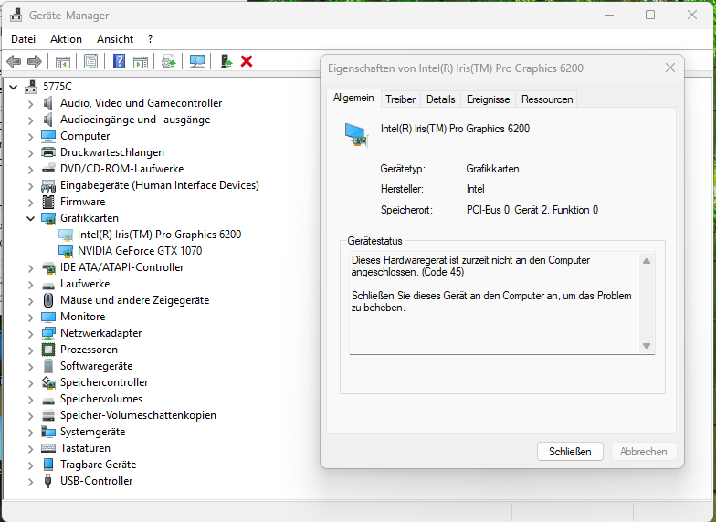Screen dimensions: 716x522
Task: Expand the Systemgeräte category
Action: click(31, 433)
